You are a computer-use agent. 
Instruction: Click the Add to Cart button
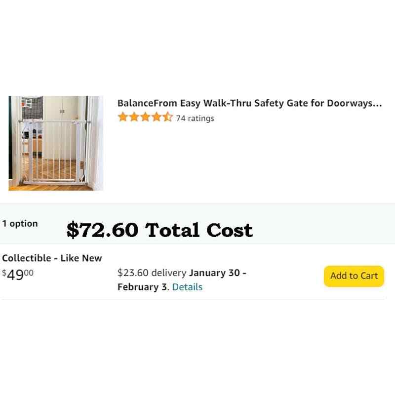click(354, 276)
